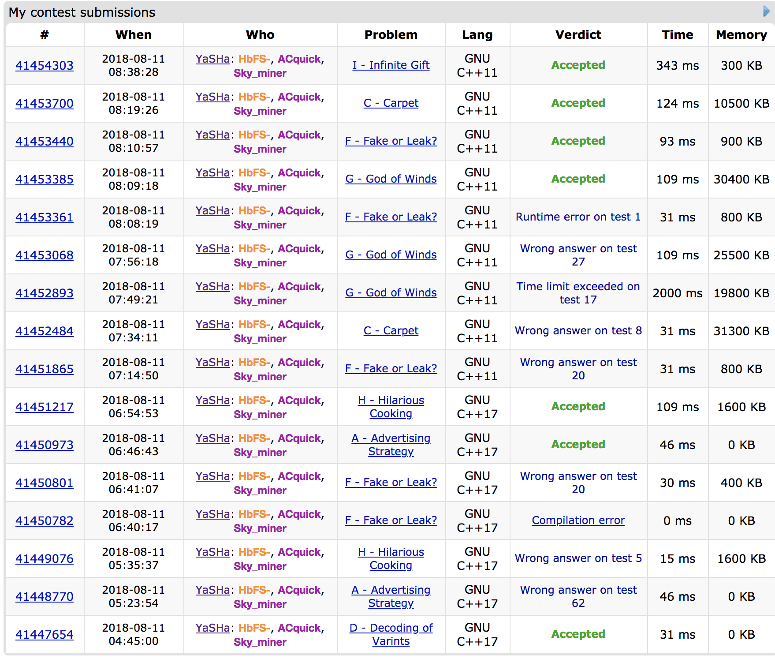775x659 pixels.
Task: Click the blue arrow beside My contest submissions
Action: point(766,11)
